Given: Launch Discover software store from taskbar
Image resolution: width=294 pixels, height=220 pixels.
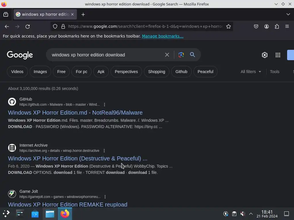Looking at the screenshot, I should pos(35,214).
